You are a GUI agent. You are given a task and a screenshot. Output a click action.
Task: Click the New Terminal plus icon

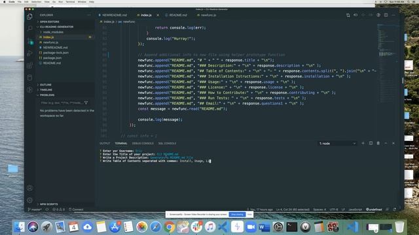click(363, 144)
